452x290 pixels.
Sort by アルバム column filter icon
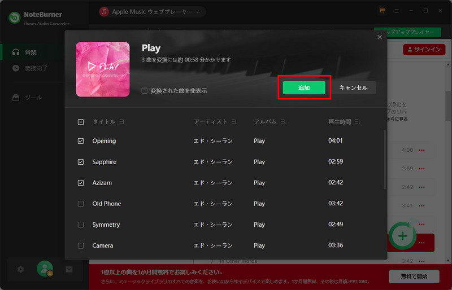(x=283, y=122)
